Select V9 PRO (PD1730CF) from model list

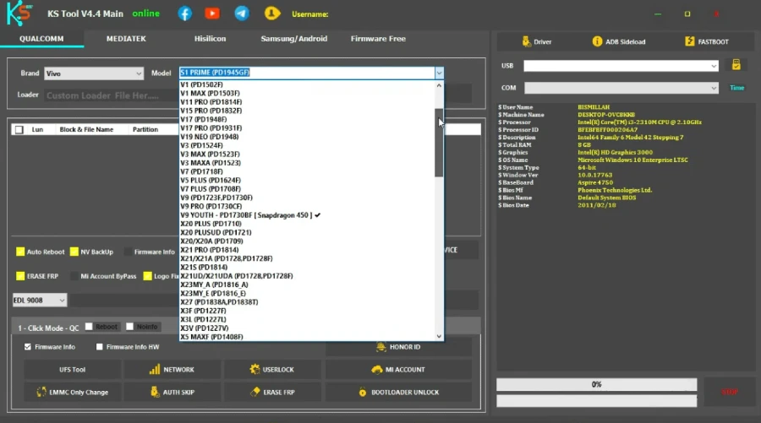point(211,206)
